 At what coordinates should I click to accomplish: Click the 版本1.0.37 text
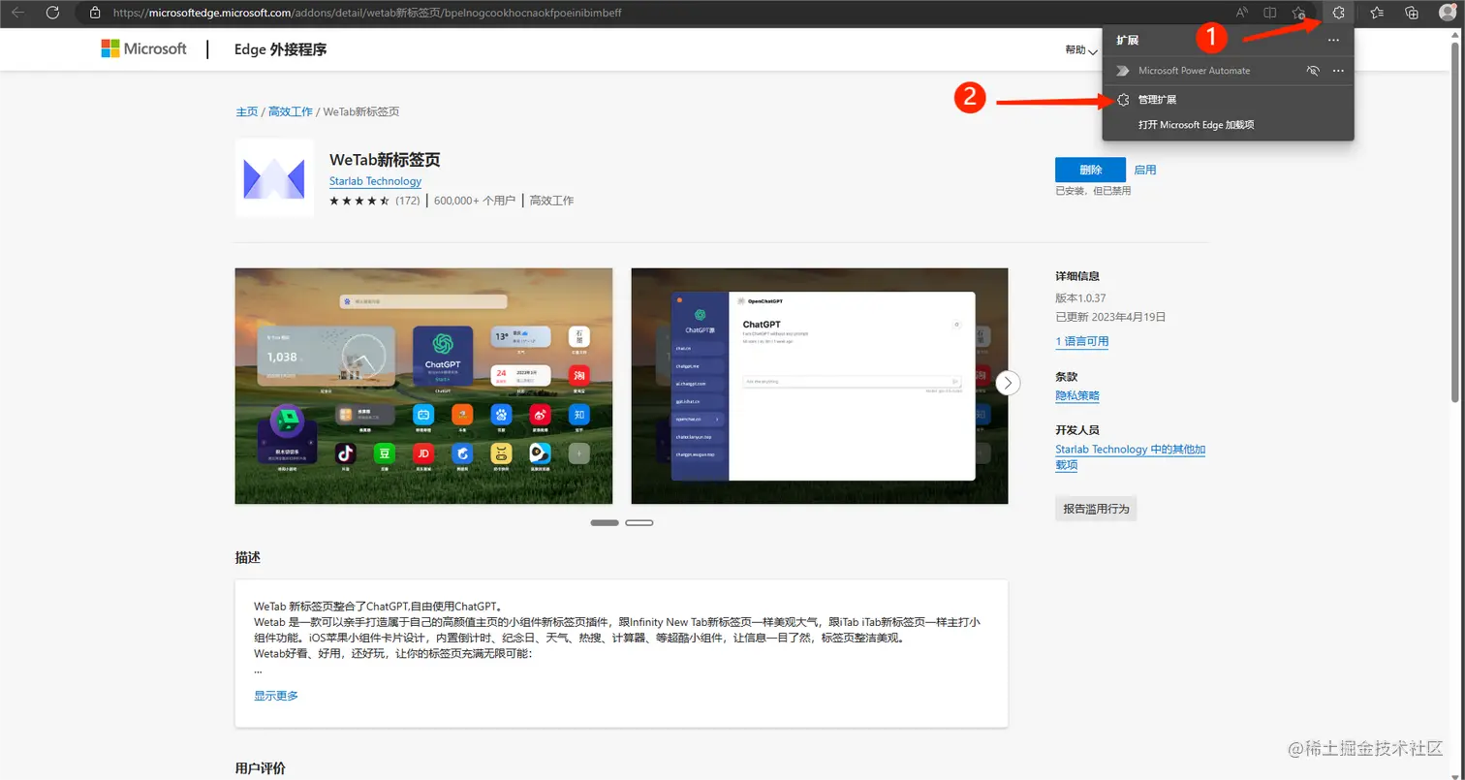(x=1080, y=297)
